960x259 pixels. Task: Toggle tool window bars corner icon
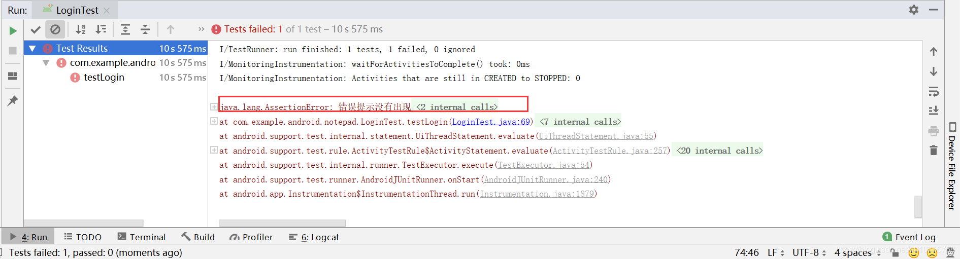click(x=2, y=252)
